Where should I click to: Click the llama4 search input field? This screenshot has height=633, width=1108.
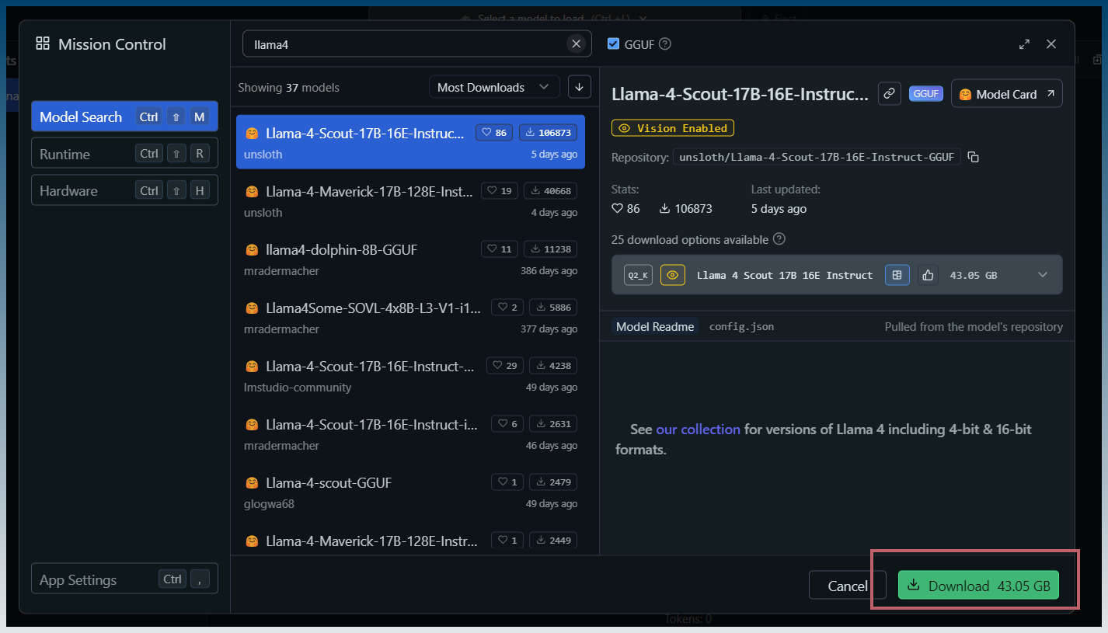(x=416, y=44)
